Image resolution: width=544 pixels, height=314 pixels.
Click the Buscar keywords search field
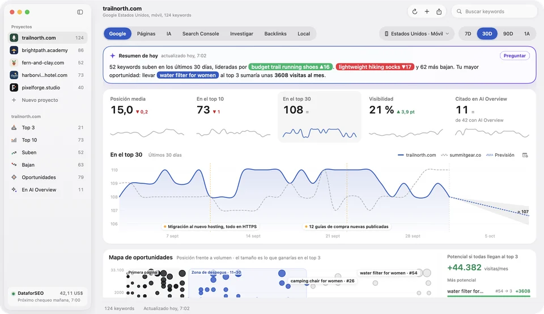pyautogui.click(x=494, y=11)
